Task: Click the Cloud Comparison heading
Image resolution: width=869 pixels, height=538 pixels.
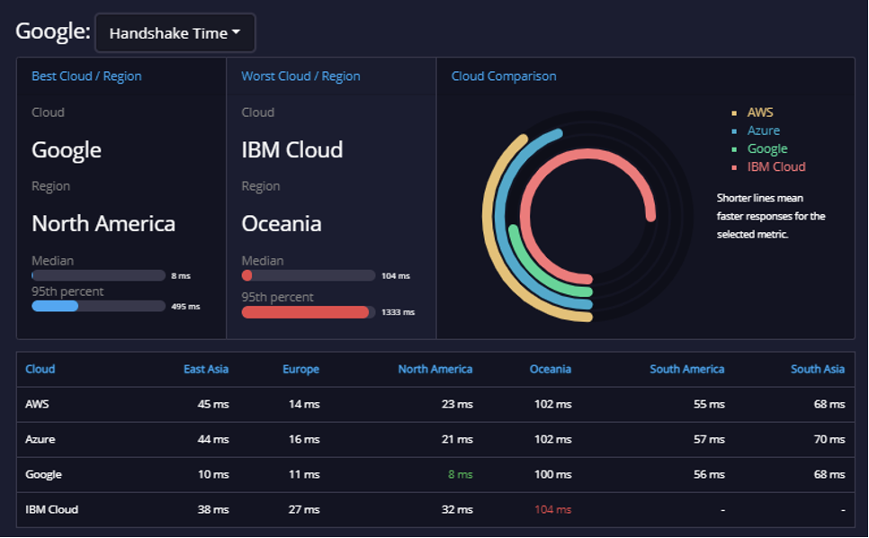Action: [503, 76]
